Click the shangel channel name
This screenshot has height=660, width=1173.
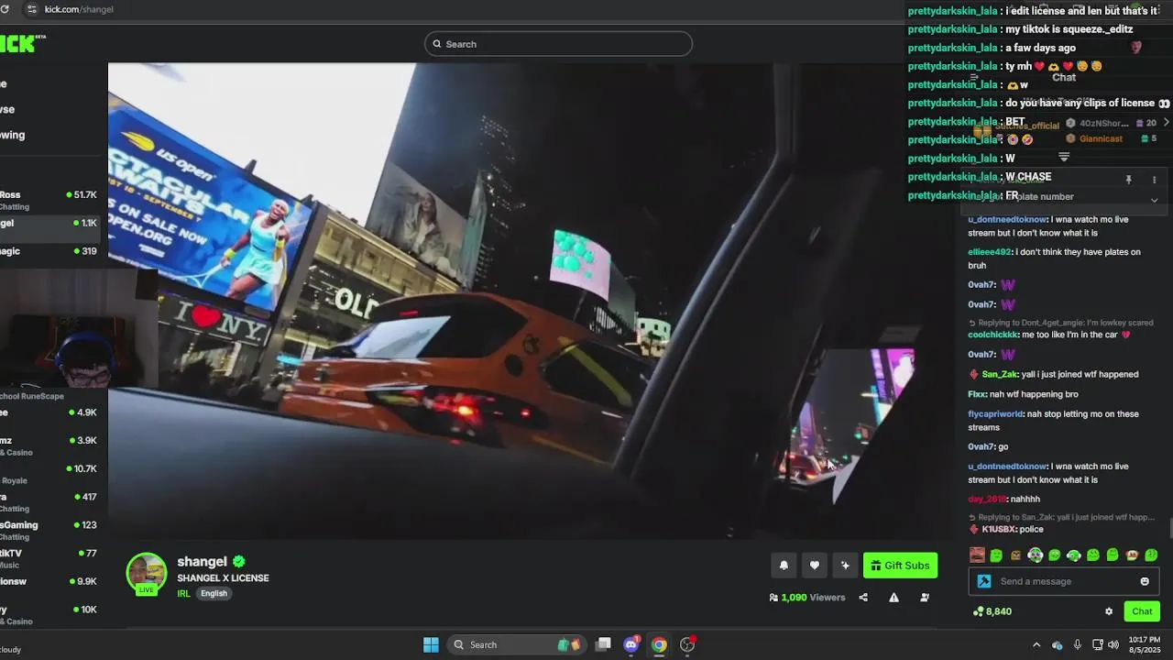click(x=202, y=562)
